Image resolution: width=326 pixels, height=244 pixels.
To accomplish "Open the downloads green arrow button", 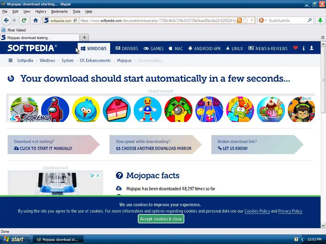I will [320, 20].
